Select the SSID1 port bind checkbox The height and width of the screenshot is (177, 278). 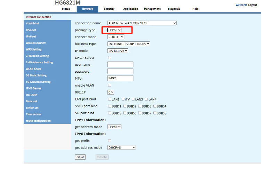(x=110, y=106)
